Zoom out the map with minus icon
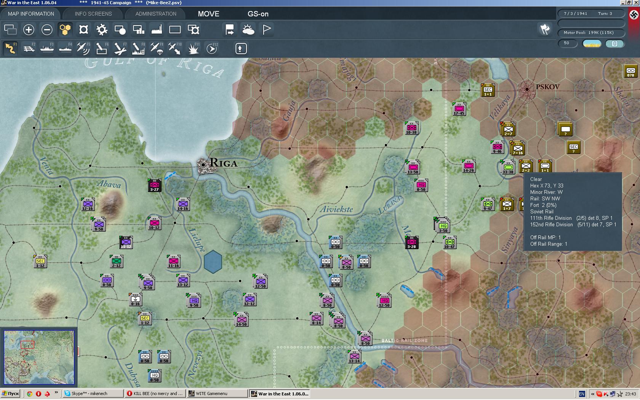Viewport: 640px width, 400px height. 47,29
